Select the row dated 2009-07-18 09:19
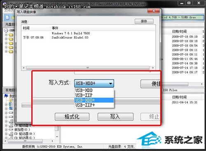This screenshot has width=206, height=151. pos(185,37)
